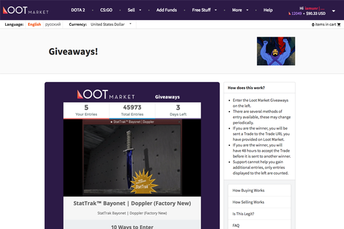Click the Loot Market logo in the header

tap(26, 10)
